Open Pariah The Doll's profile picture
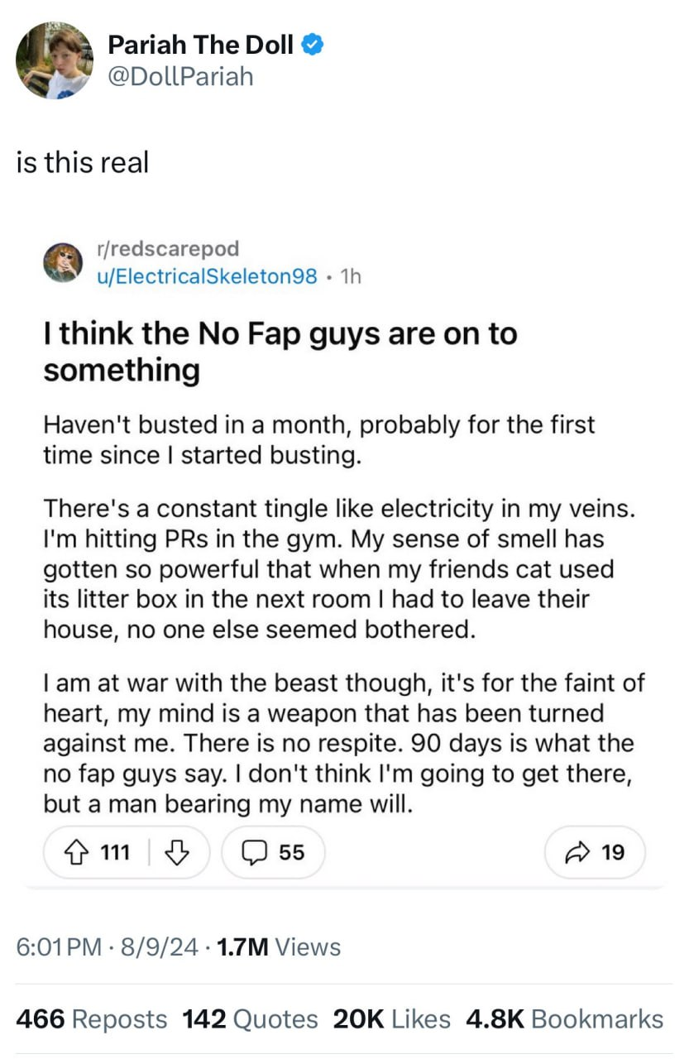This screenshot has height=1059, width=689. tap(55, 61)
